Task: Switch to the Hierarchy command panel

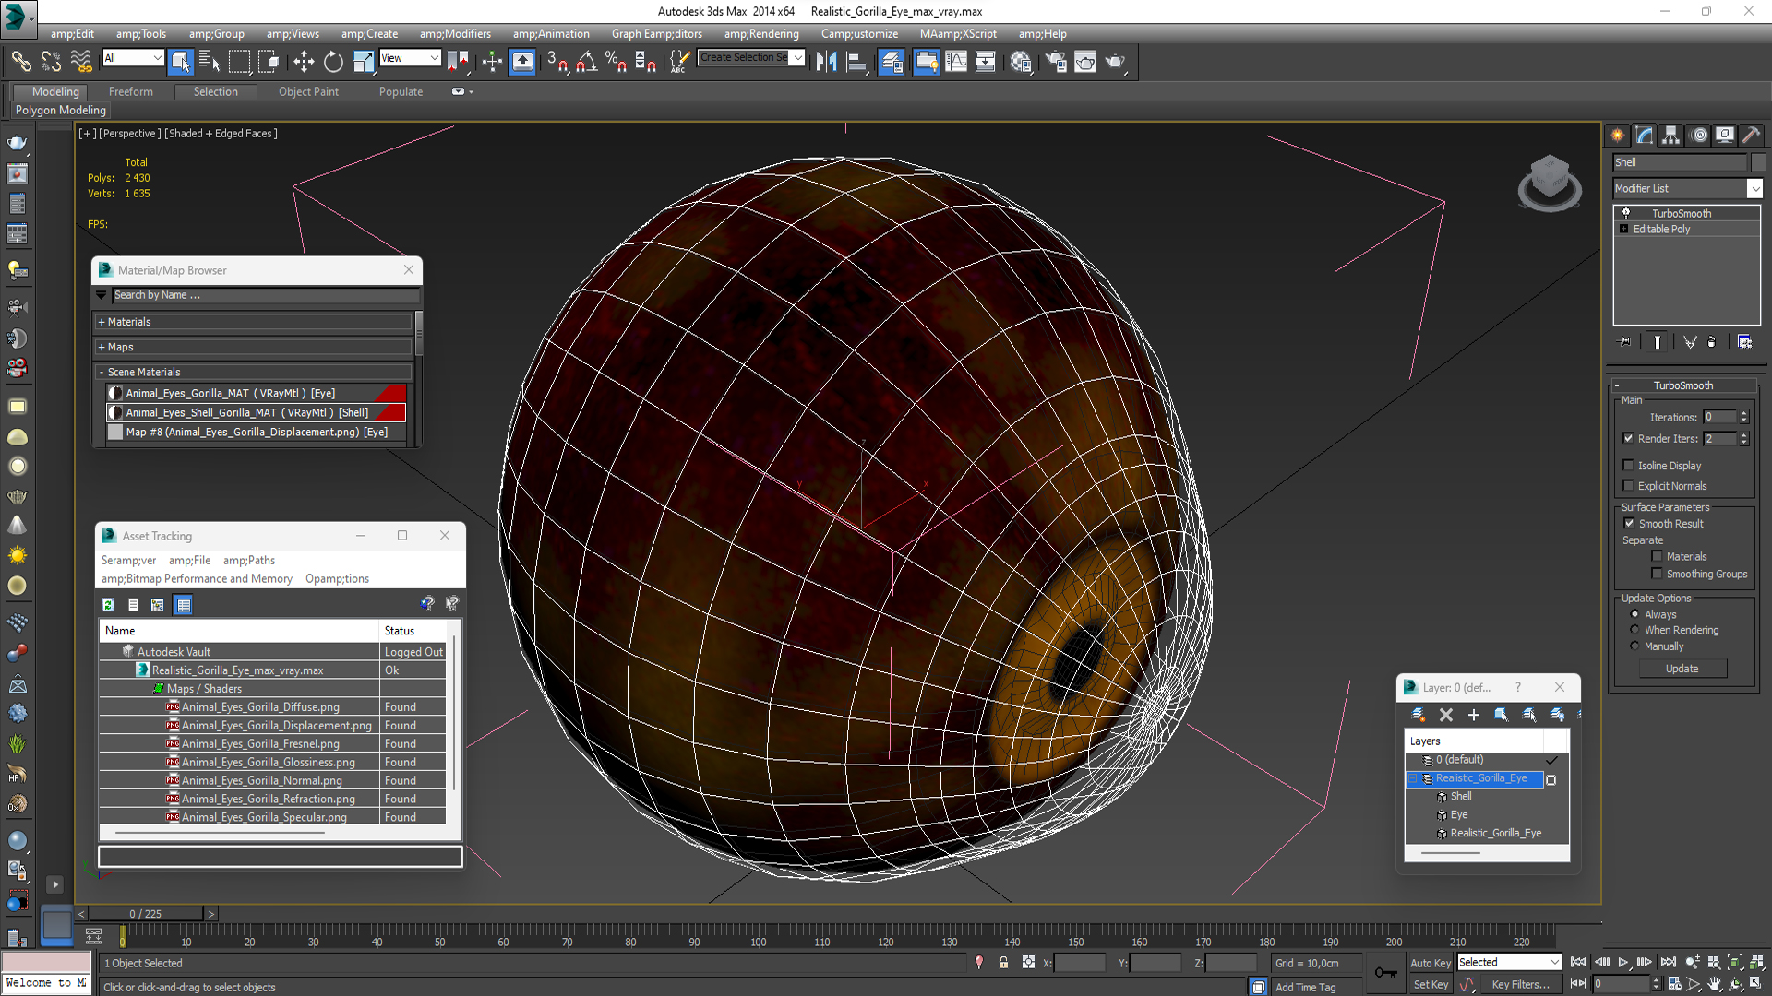Action: [x=1670, y=136]
